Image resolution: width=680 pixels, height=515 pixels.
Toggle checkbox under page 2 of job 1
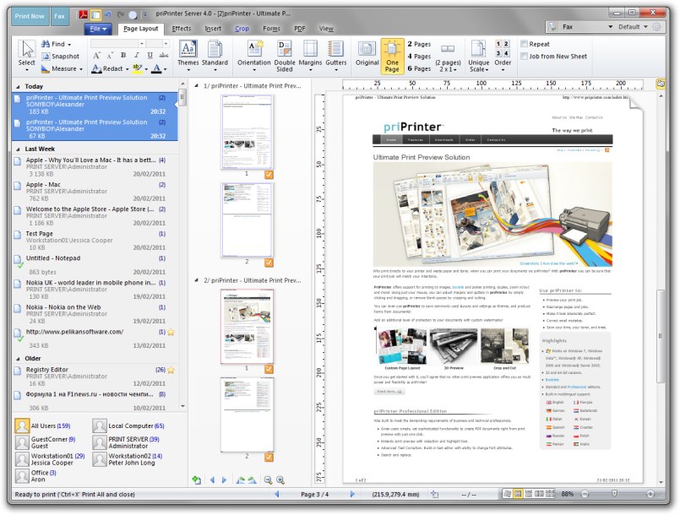(269, 263)
